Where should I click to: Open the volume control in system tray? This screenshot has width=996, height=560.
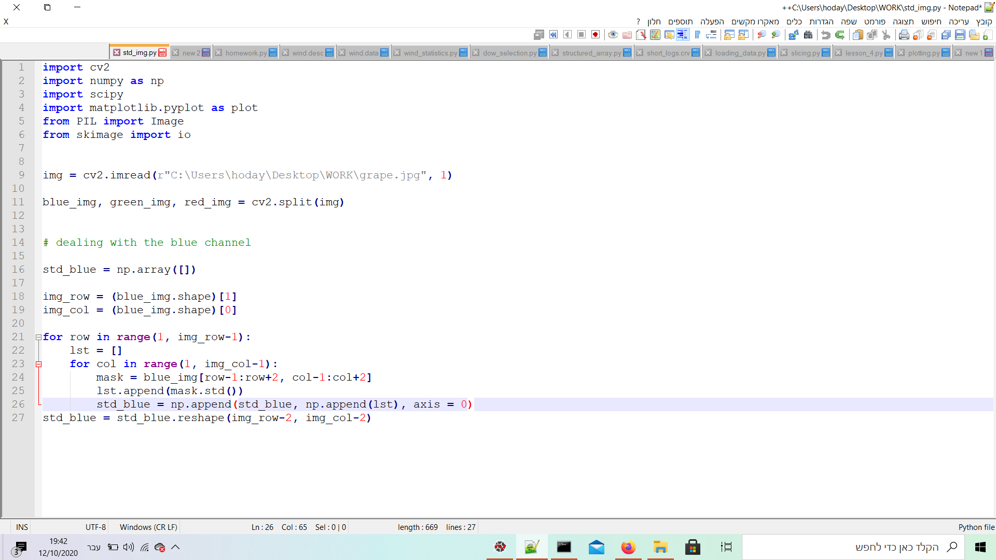129,547
